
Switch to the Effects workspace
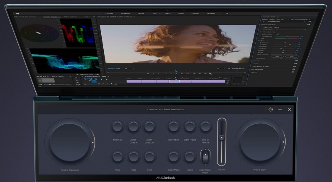[168, 14]
